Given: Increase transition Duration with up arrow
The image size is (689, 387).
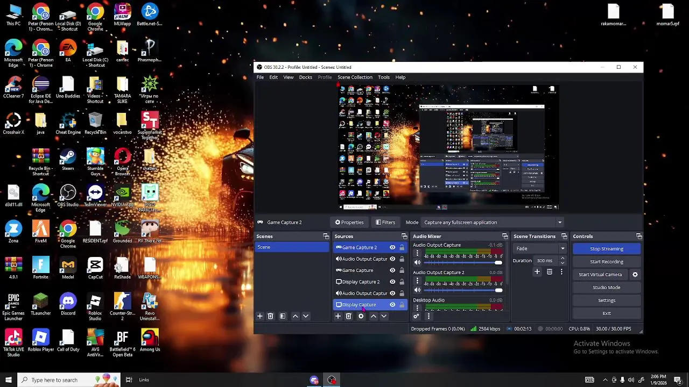Looking at the screenshot, I should (x=563, y=259).
